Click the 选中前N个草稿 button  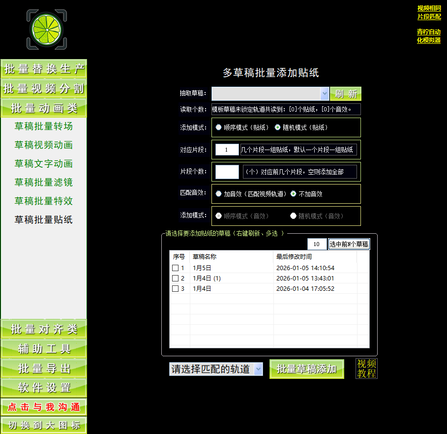point(349,244)
